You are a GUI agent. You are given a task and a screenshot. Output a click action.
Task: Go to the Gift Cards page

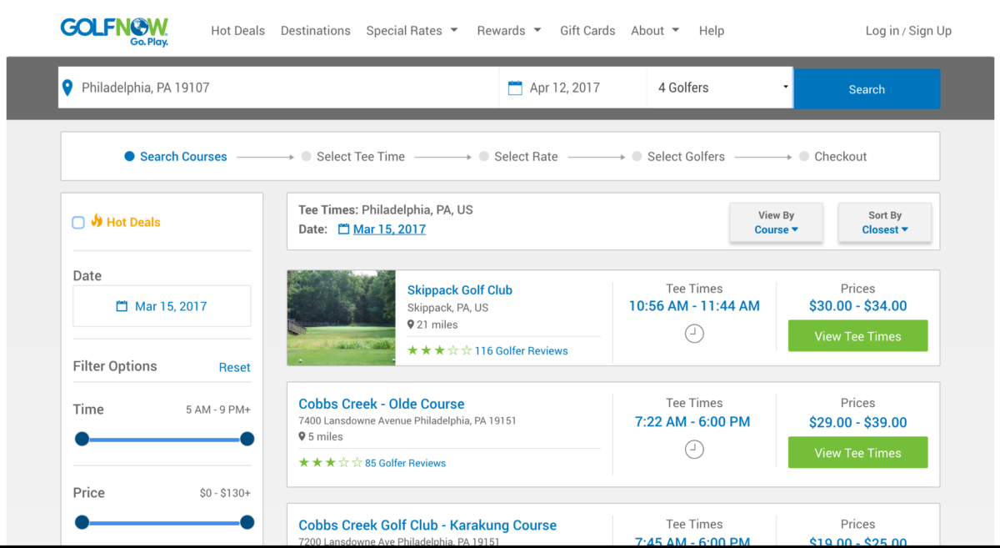(x=587, y=31)
